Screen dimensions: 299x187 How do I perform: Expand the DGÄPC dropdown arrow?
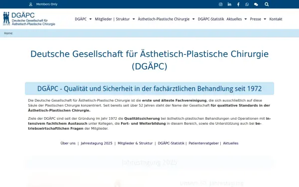[90, 19]
